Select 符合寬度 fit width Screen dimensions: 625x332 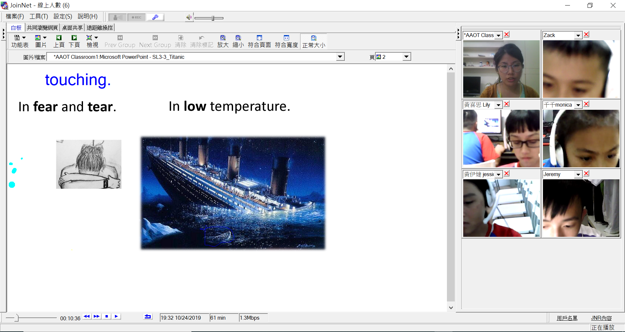[286, 41]
